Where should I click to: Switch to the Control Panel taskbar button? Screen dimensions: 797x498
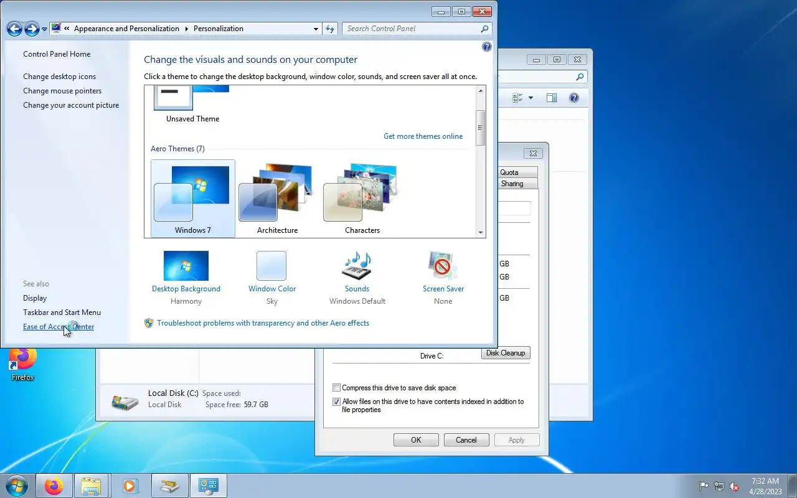pos(208,486)
